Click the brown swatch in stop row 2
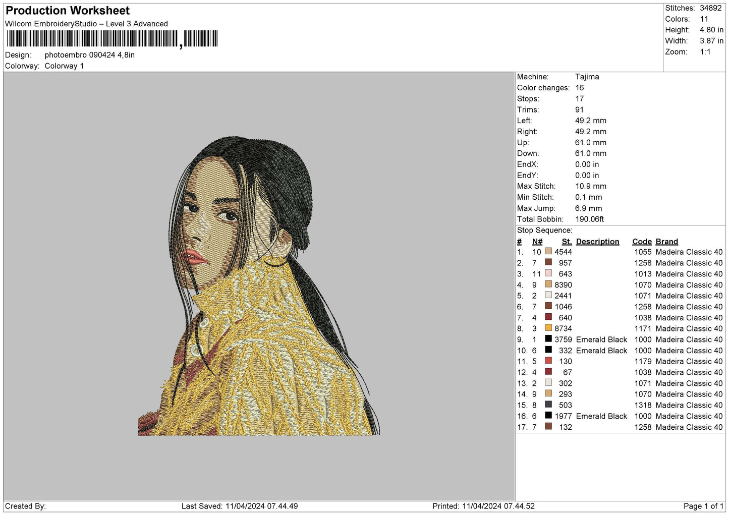 548,262
